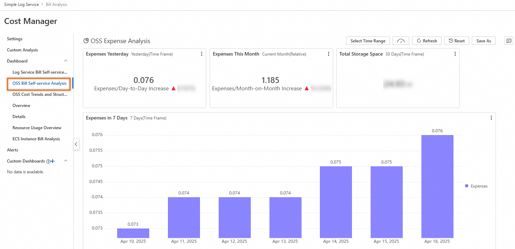515x249 pixels.
Task: Open Resource Usage Overview dashboard
Action: click(37, 128)
